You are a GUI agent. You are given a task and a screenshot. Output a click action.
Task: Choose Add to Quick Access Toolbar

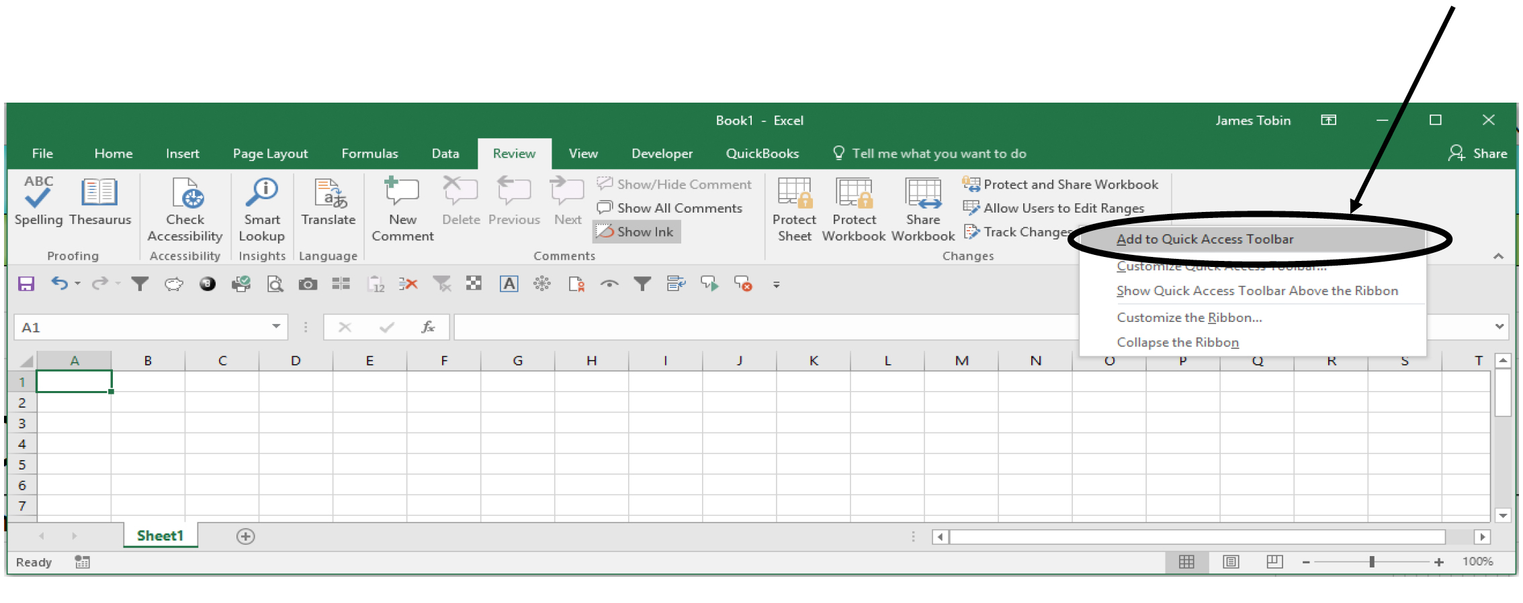[x=1253, y=239]
